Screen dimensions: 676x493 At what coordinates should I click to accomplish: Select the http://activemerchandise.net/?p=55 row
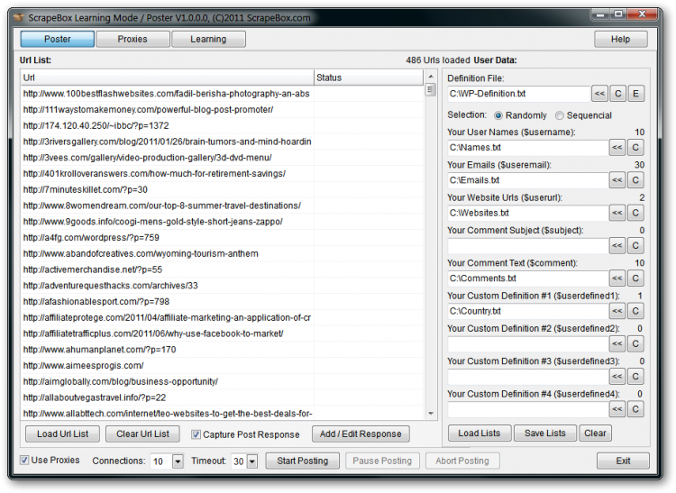222,269
